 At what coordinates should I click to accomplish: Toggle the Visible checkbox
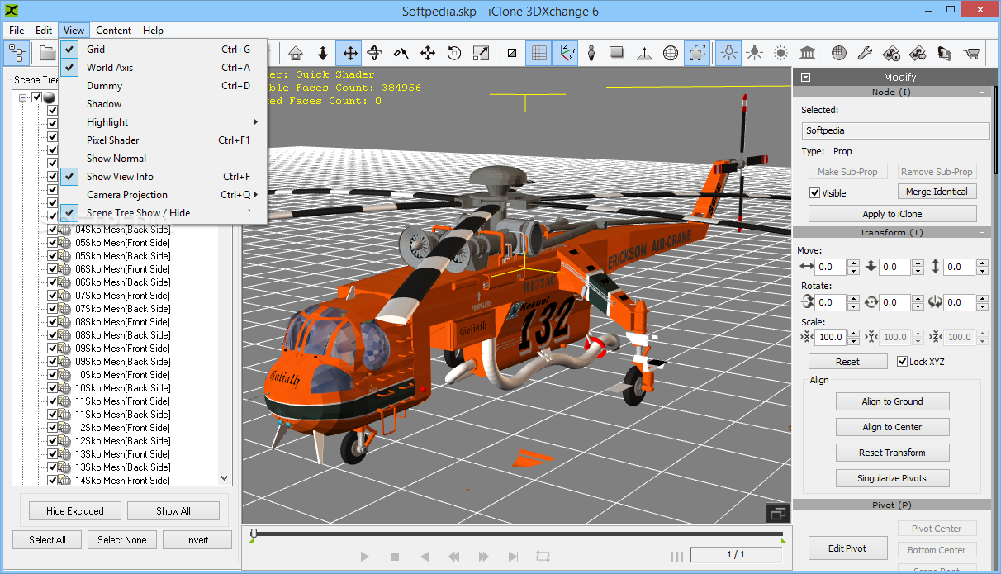pos(815,193)
